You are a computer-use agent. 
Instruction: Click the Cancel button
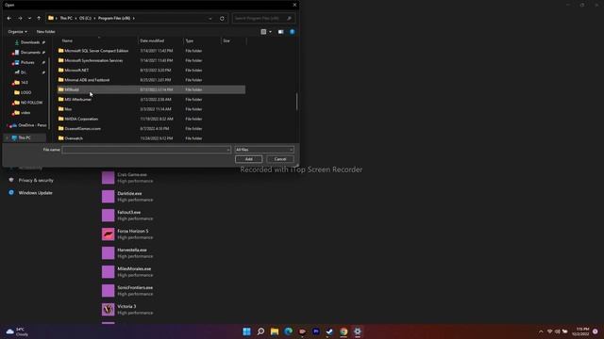click(280, 159)
